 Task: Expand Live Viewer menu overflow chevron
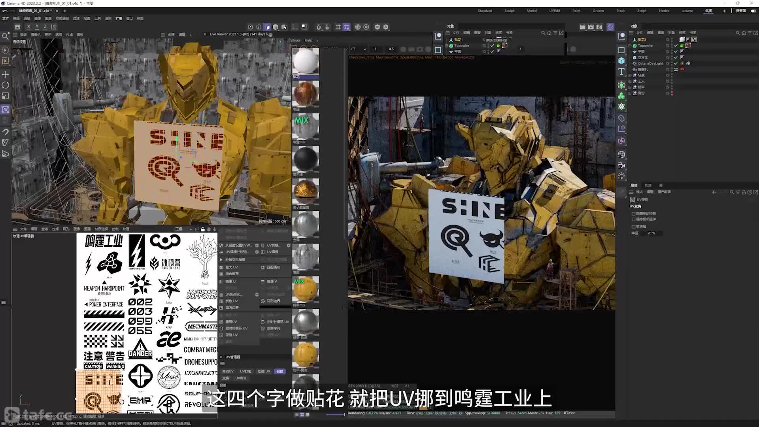tap(317, 40)
